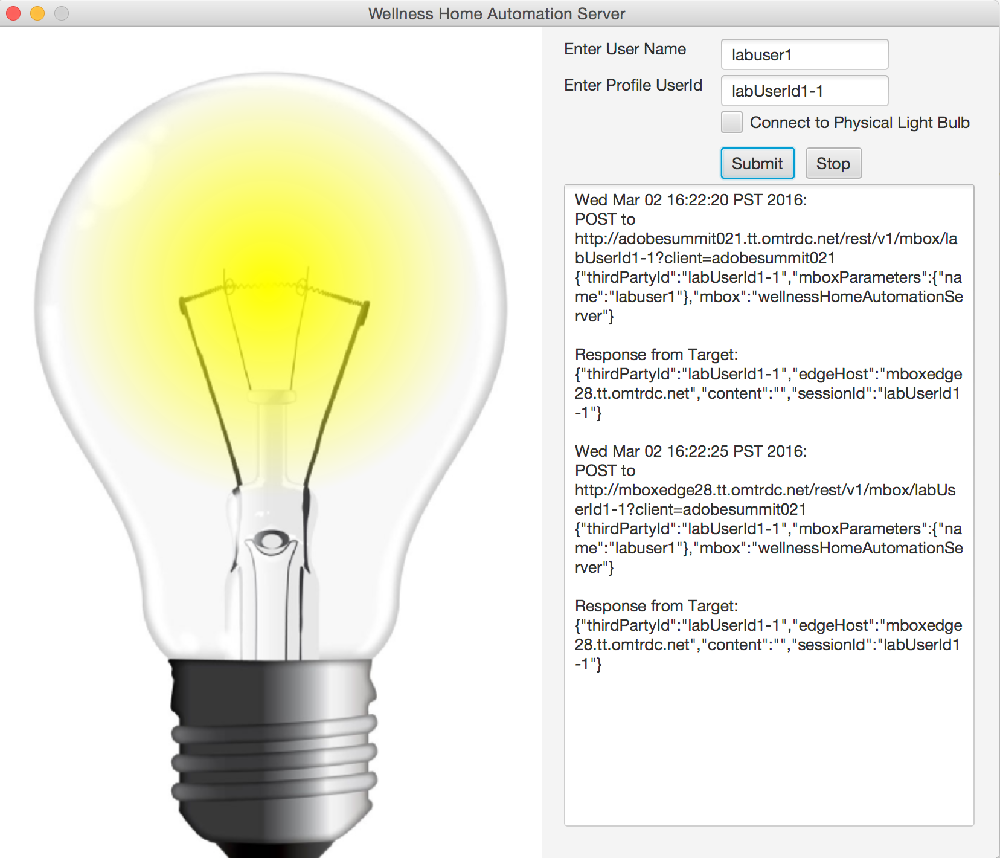The image size is (1000, 858).
Task: Click the Wellness Home Automation Server window title
Action: click(496, 14)
